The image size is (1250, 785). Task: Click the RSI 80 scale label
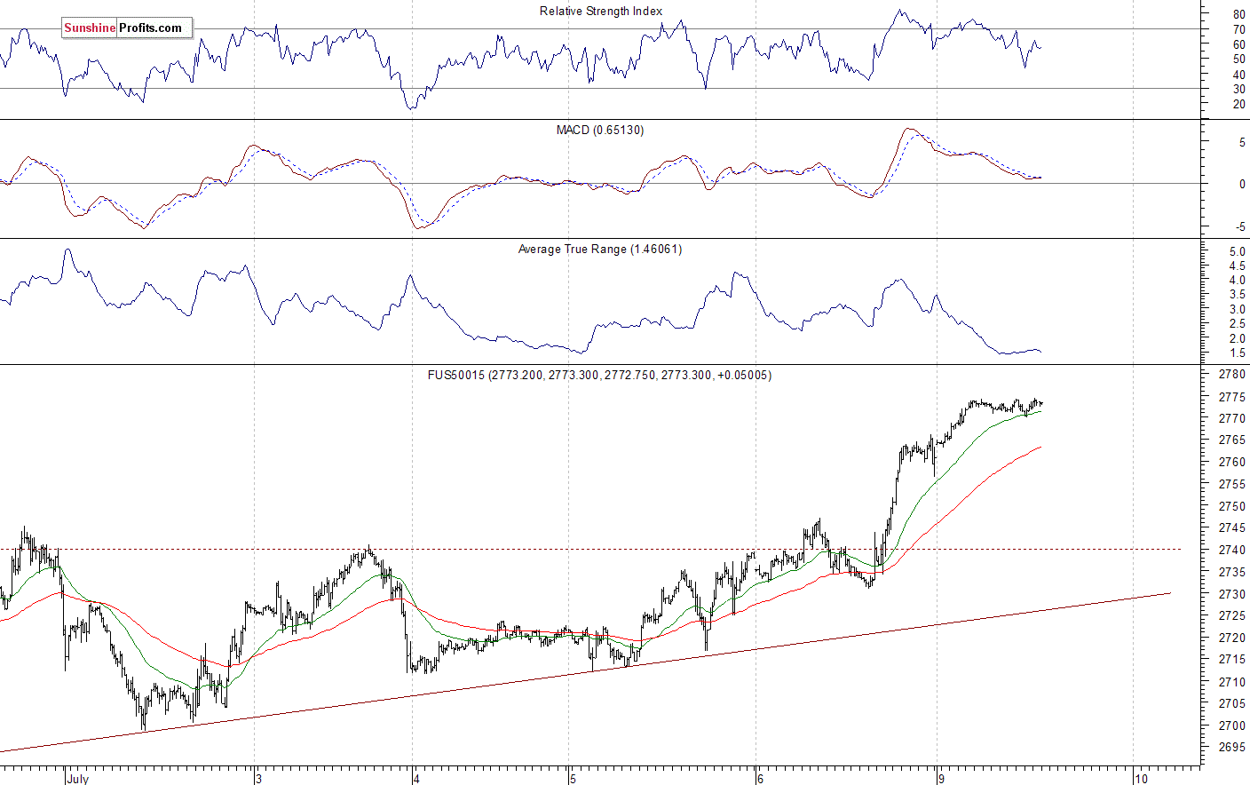pos(1238,15)
